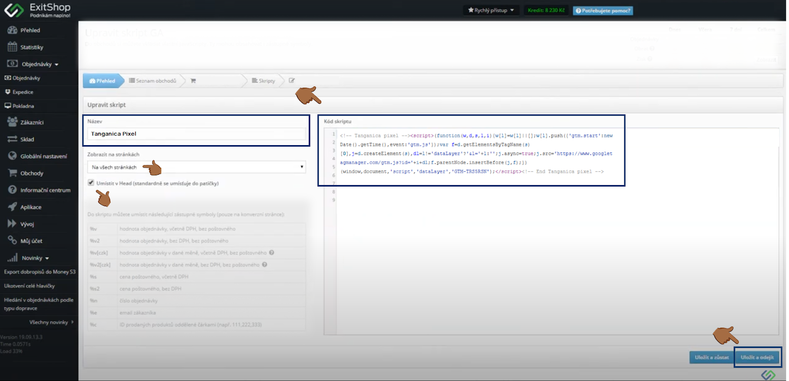Open Všechny novinky link
789x381 pixels.
(51, 322)
